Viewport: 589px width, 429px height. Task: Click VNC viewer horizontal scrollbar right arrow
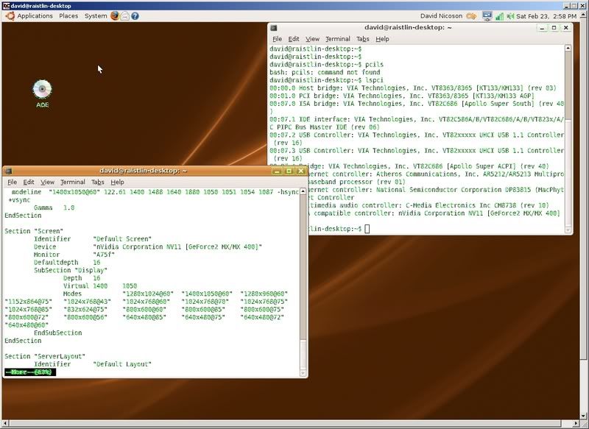(577, 423)
